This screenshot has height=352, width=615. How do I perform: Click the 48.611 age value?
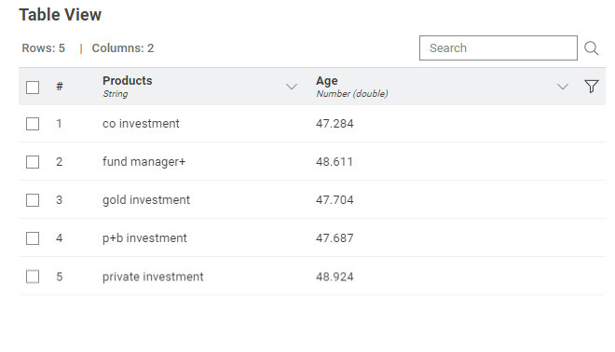click(335, 161)
